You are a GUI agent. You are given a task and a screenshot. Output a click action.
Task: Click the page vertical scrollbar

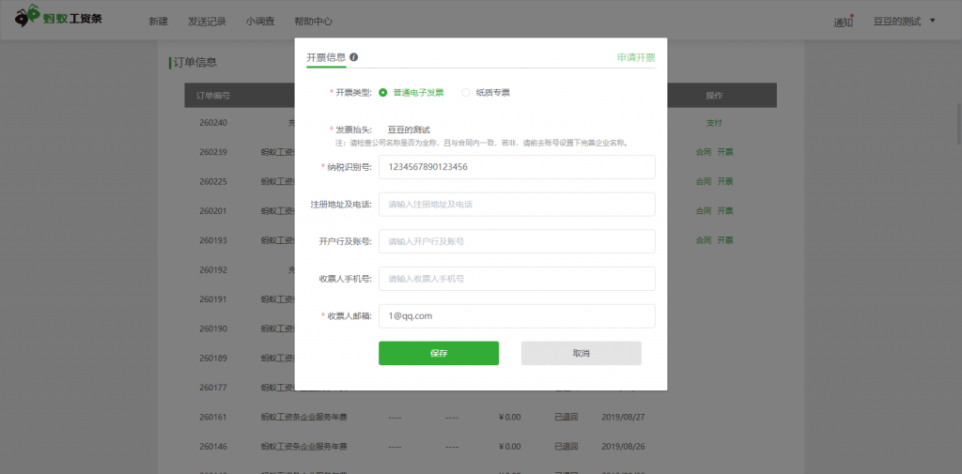point(956,122)
